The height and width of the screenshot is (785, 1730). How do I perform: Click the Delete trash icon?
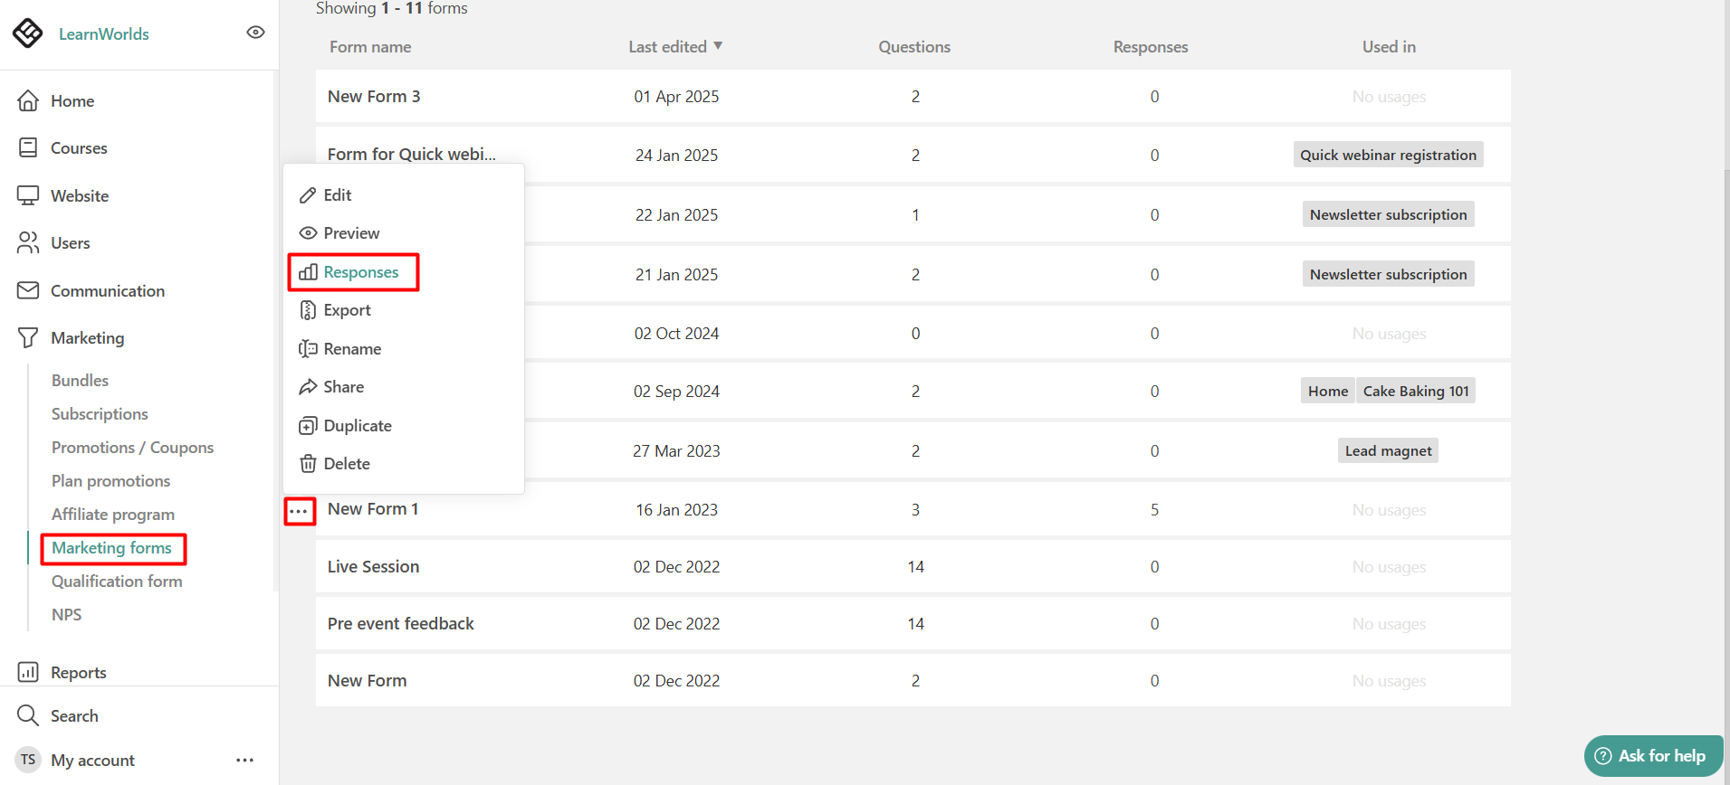pyautogui.click(x=308, y=464)
